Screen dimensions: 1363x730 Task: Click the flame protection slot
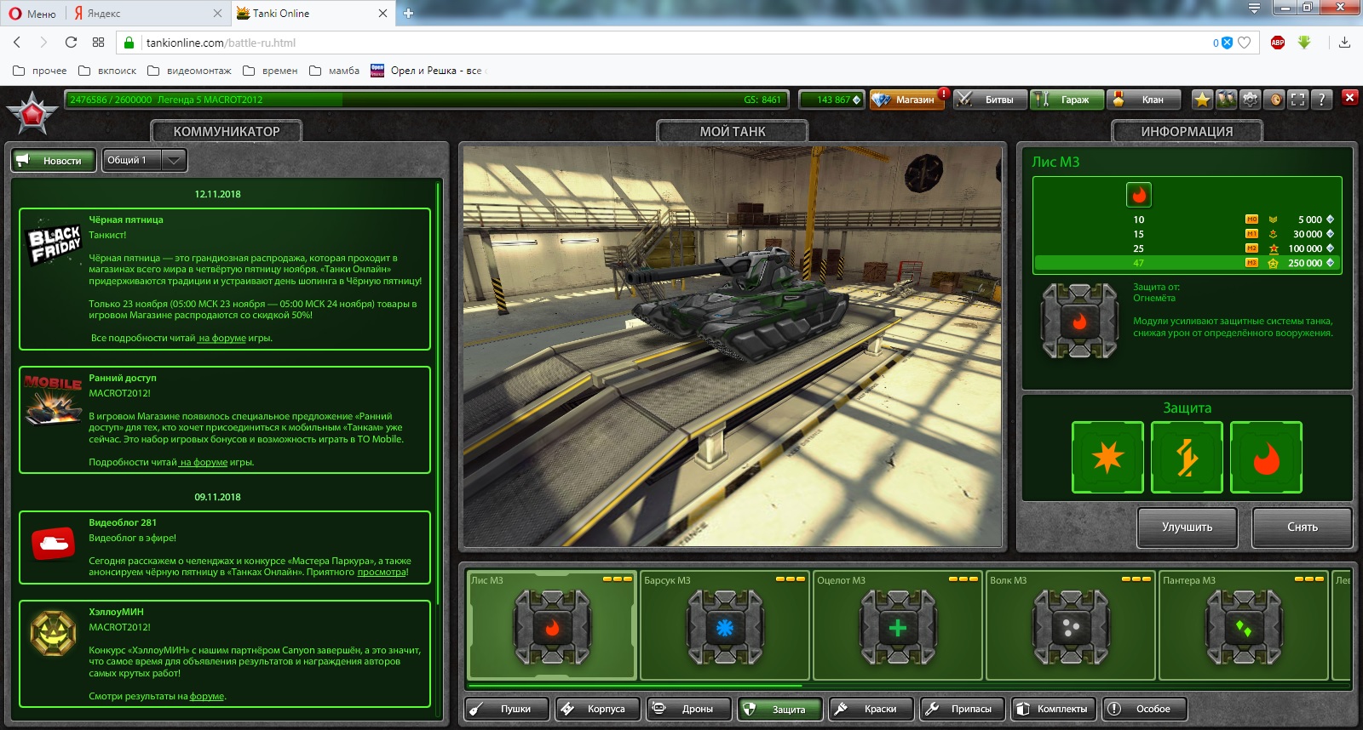coord(1267,457)
